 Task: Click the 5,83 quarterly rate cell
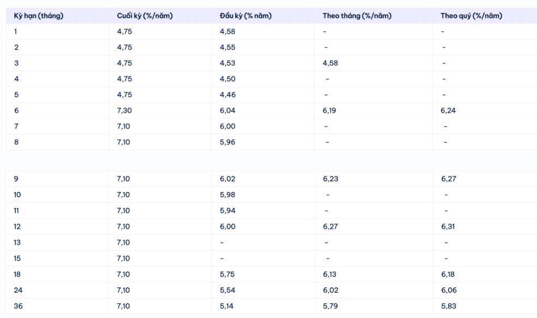(x=449, y=306)
